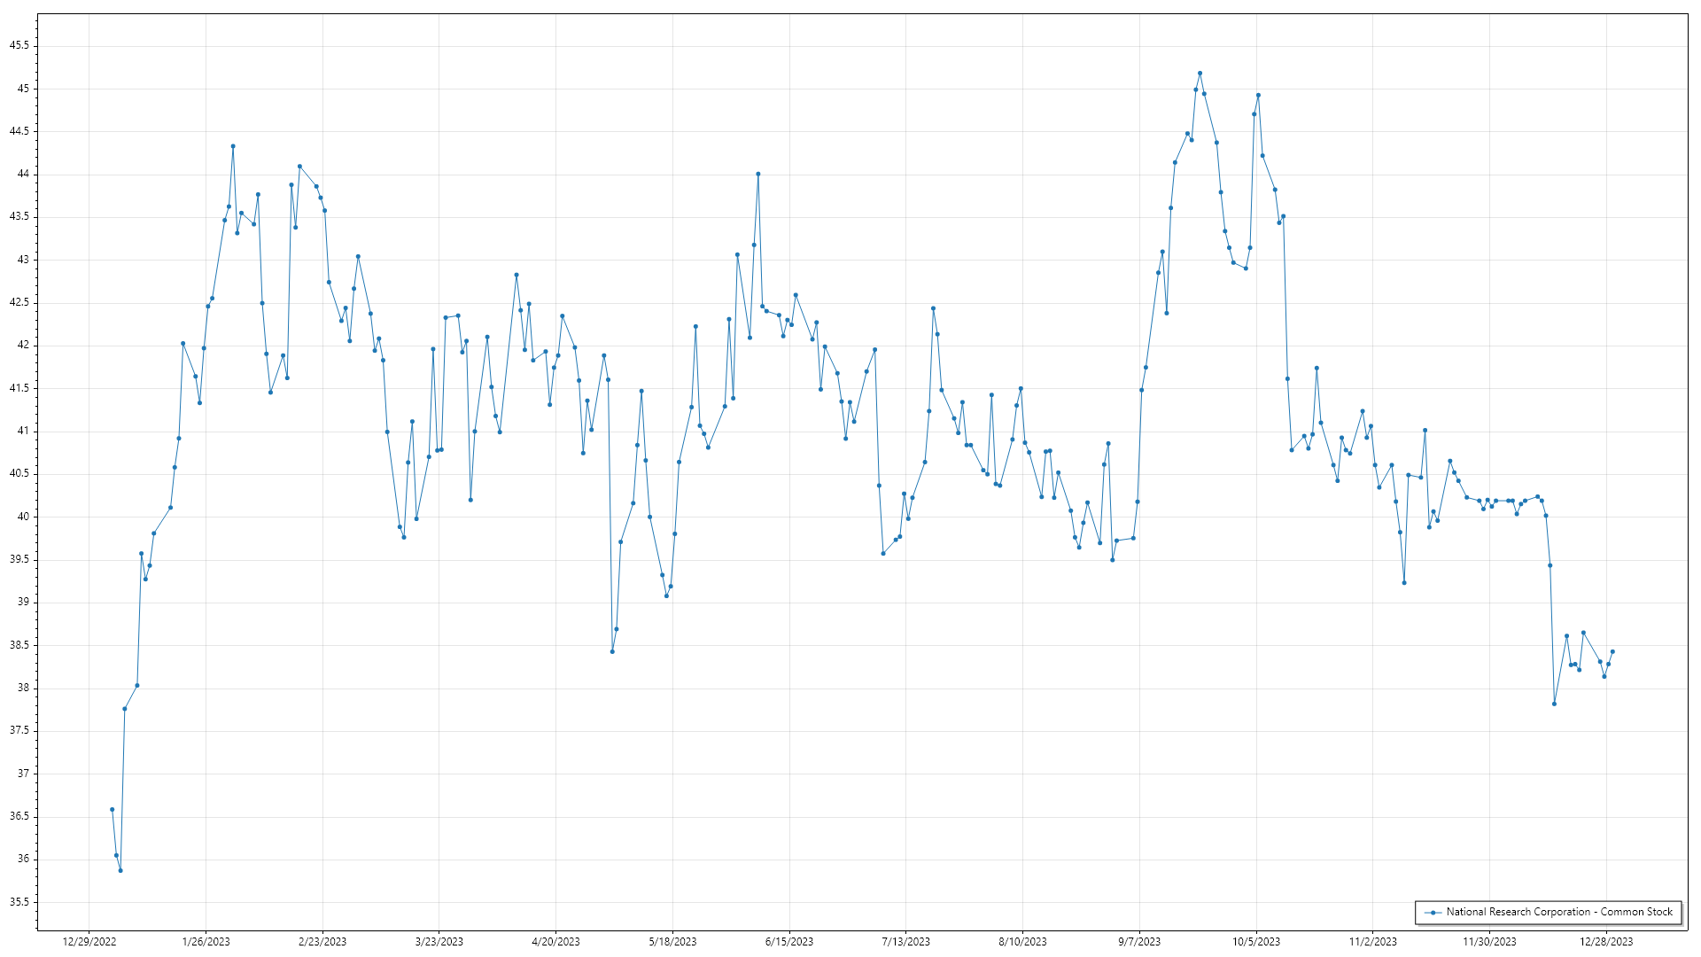1701x957 pixels.
Task: Click the first data point at 36.6
Action: (x=112, y=809)
